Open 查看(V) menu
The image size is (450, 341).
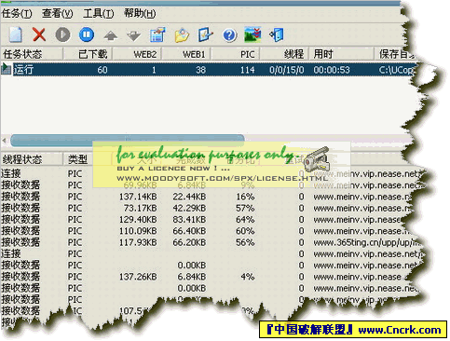coord(58,13)
